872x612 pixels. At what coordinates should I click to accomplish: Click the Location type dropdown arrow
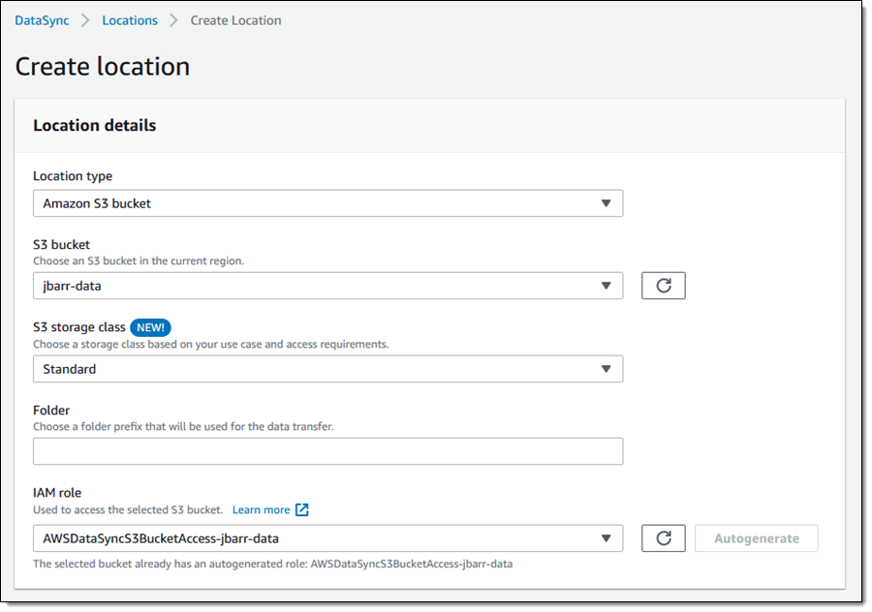tap(606, 203)
